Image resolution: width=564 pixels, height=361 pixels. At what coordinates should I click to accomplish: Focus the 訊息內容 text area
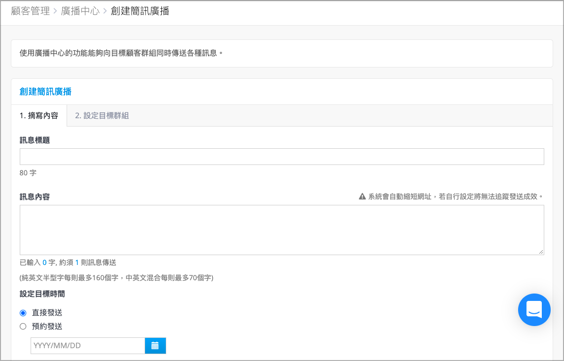[282, 230]
